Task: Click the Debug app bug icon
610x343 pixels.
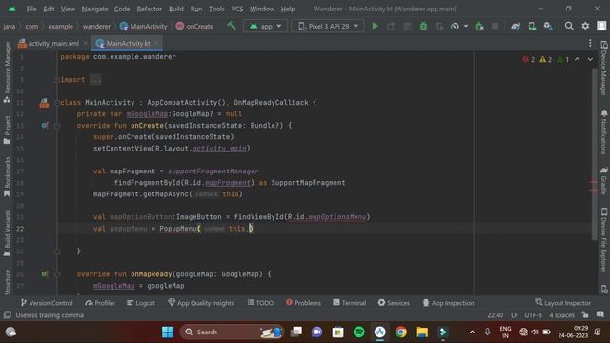Action: pyautogui.click(x=423, y=26)
